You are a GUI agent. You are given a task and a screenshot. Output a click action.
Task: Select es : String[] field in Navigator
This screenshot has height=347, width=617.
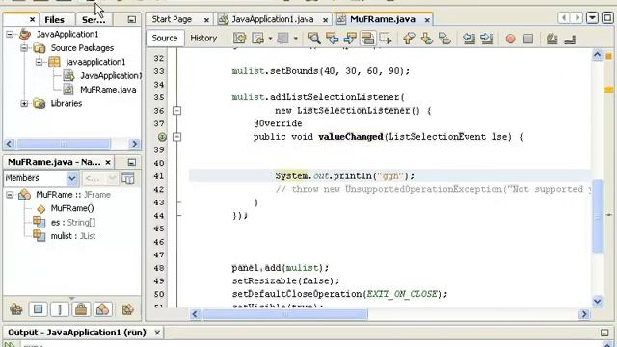[73, 223]
